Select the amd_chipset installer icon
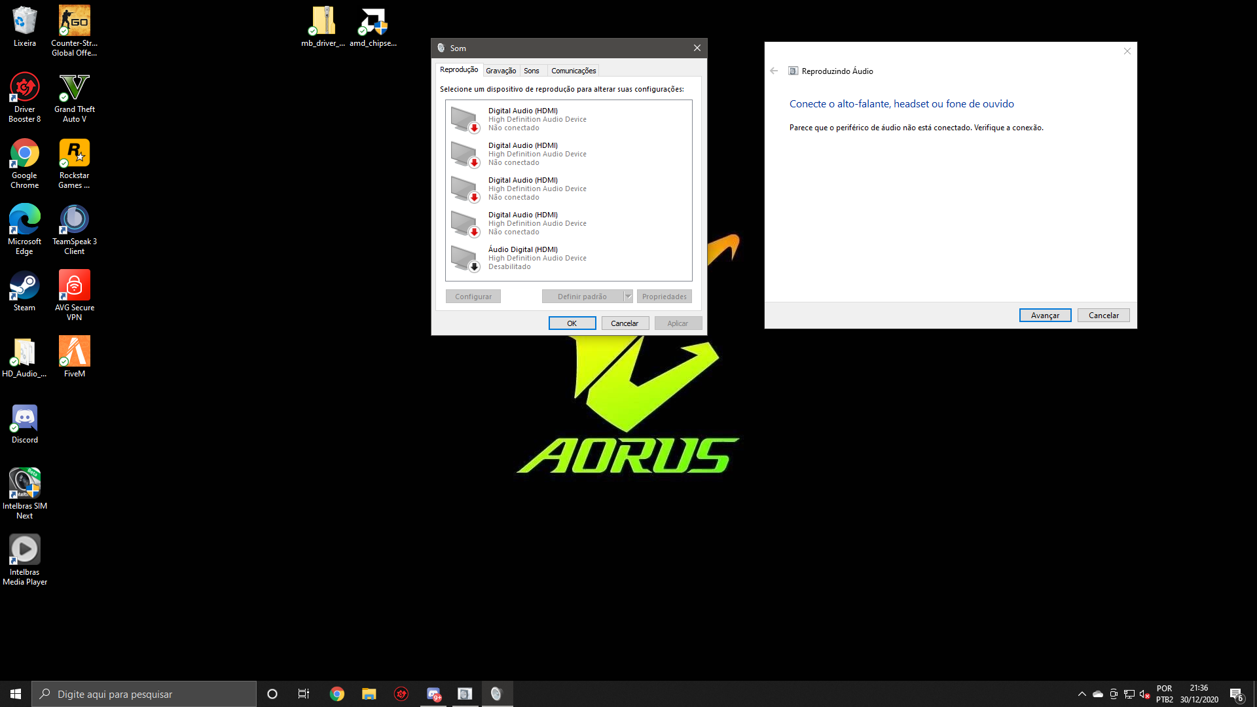This screenshot has width=1257, height=707. (373, 27)
